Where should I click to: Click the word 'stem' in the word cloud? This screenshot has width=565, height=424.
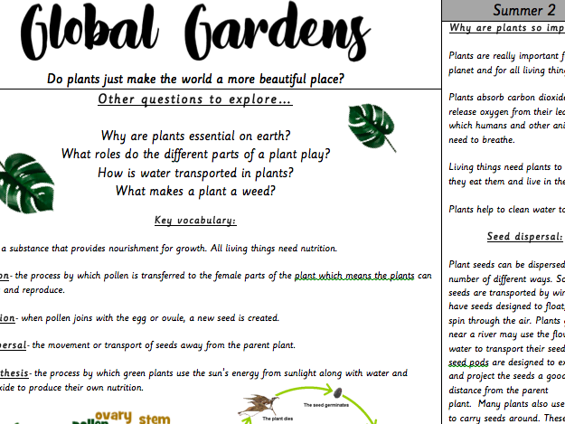point(155,419)
